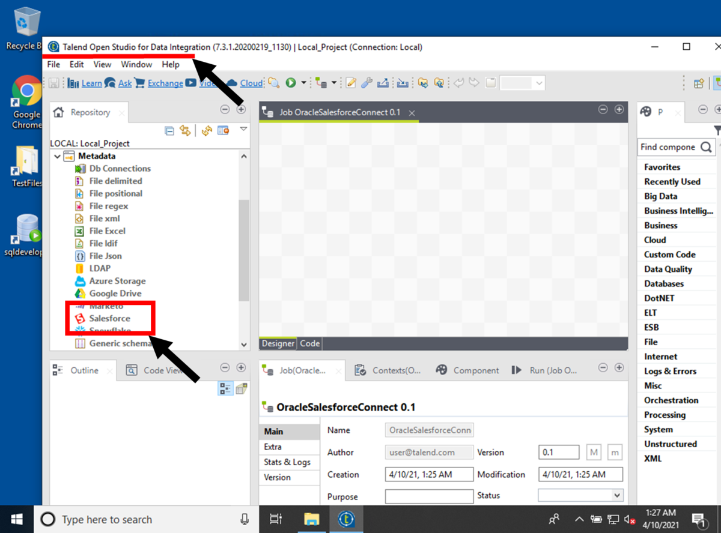Click the major version M button

593,452
